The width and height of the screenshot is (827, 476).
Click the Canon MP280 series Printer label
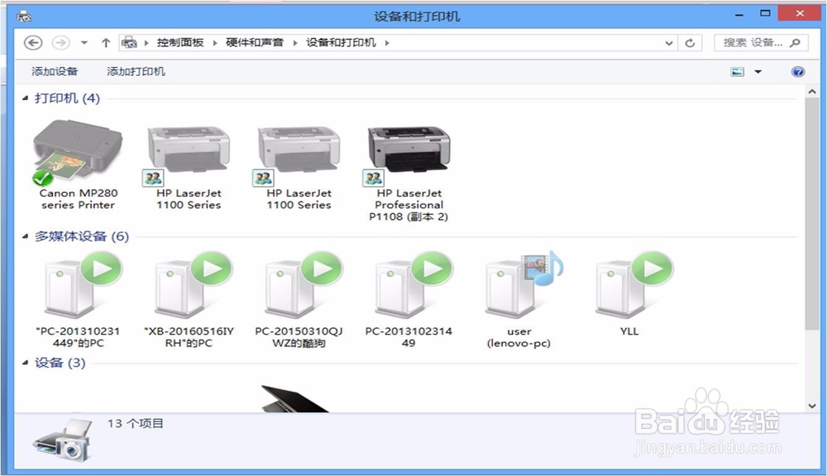78,199
